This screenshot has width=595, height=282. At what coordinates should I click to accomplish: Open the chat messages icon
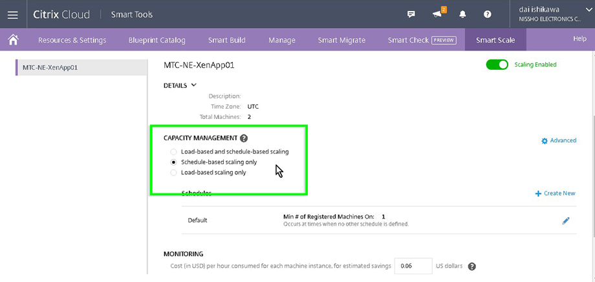411,14
